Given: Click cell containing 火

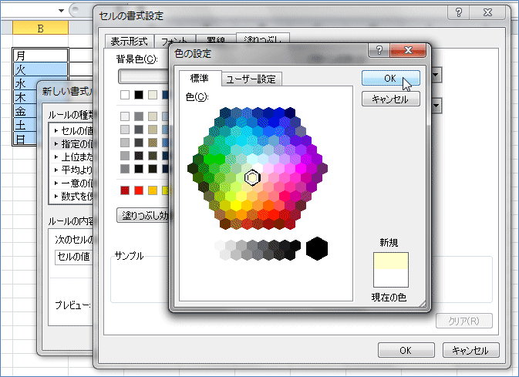Looking at the screenshot, I should point(40,69).
